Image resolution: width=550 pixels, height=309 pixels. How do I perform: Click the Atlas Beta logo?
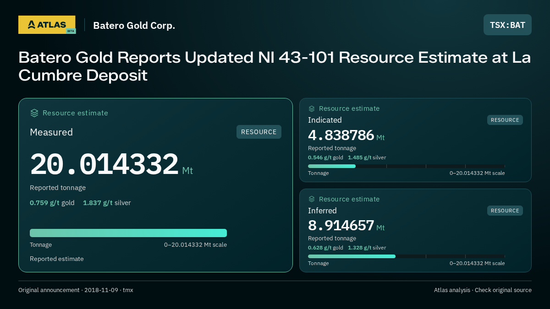tap(47, 25)
